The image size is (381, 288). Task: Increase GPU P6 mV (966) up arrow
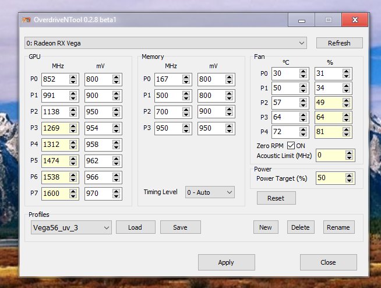pyautogui.click(x=117, y=175)
